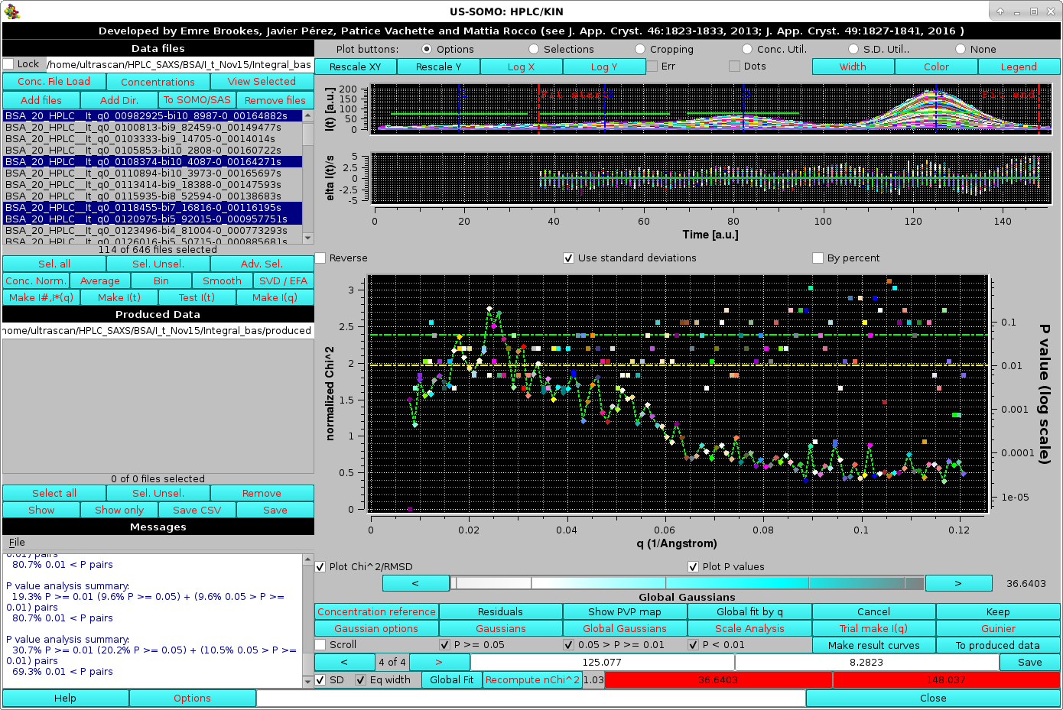Toggle the Dots display option
The width and height of the screenshot is (1063, 710).
730,66
